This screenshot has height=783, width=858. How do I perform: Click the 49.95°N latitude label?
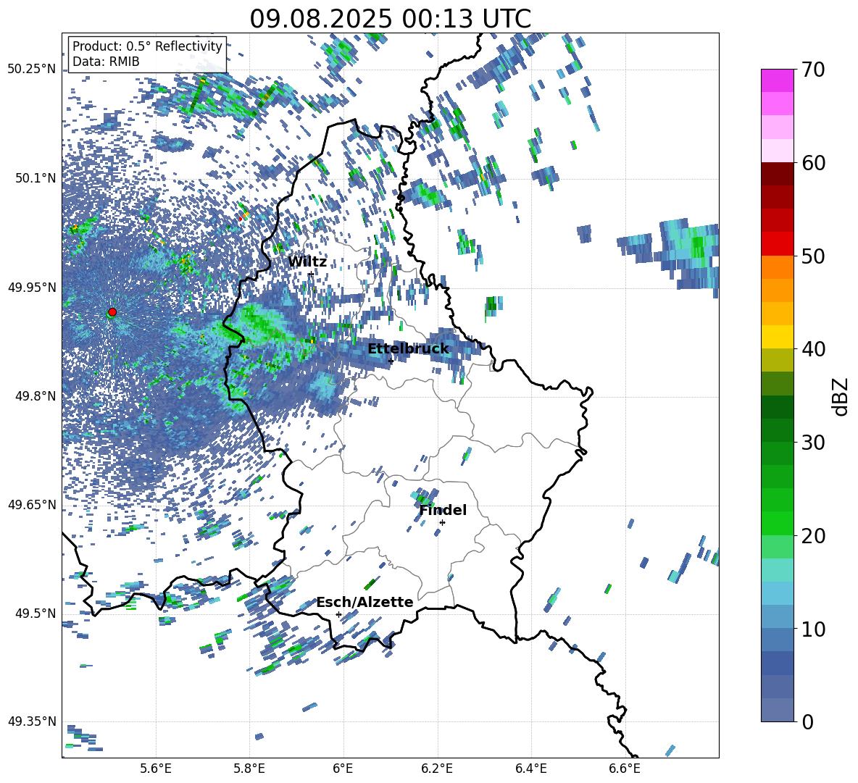32,287
